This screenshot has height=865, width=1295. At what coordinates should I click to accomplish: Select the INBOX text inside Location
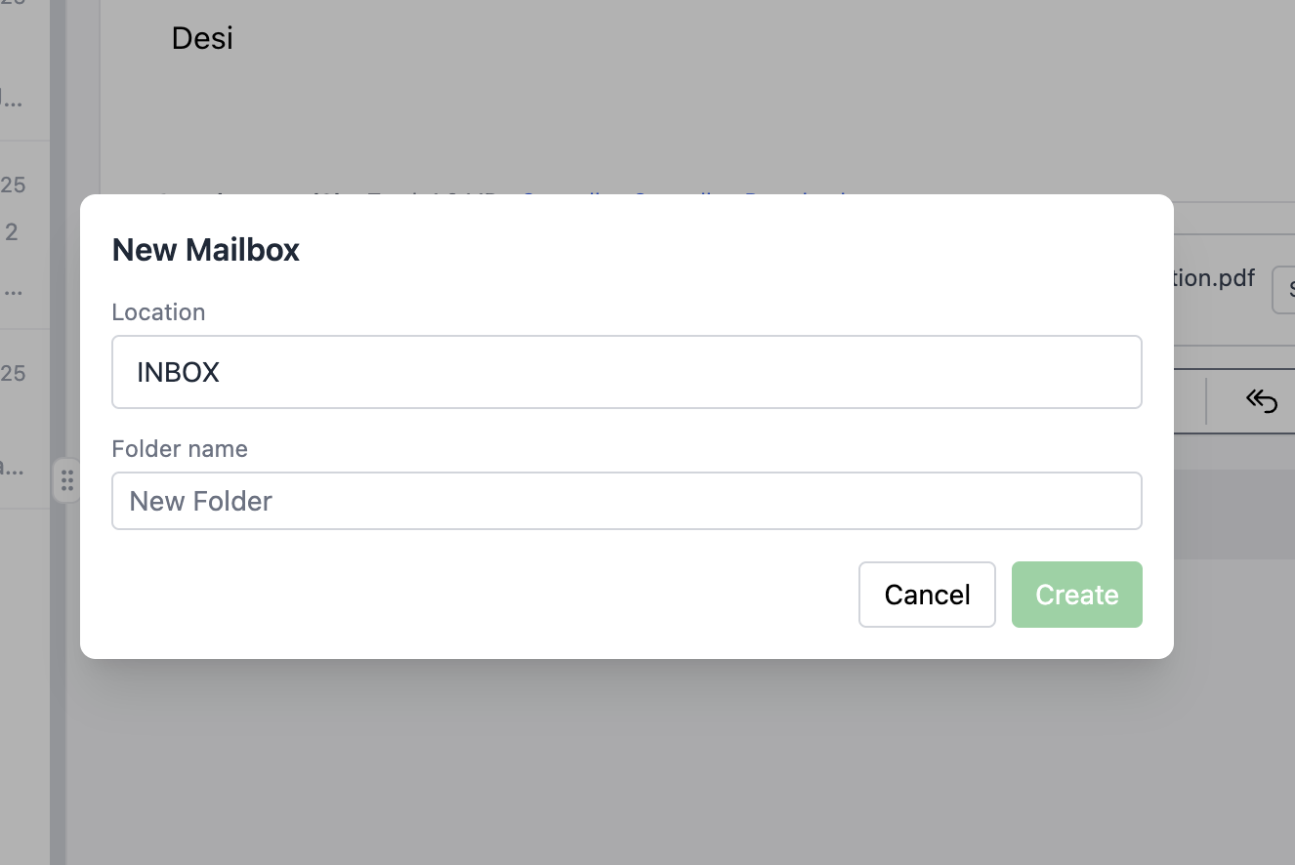pos(178,372)
